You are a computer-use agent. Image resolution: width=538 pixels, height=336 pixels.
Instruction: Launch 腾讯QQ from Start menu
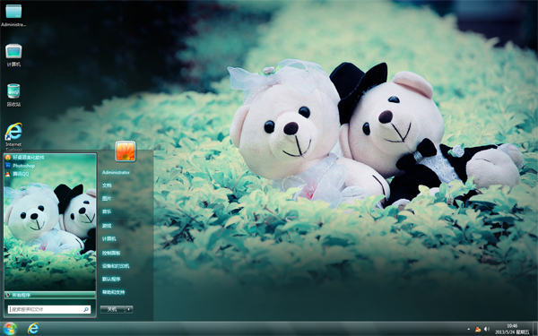[17, 174]
